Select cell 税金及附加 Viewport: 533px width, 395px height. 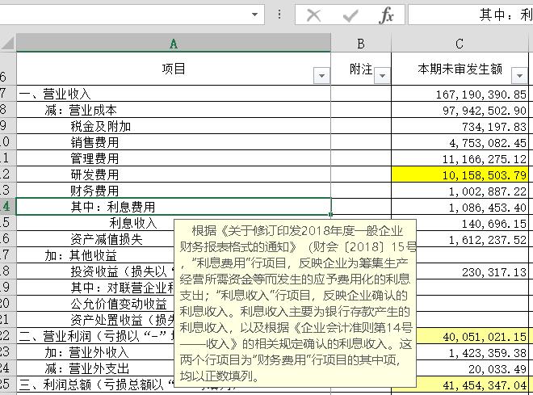174,126
